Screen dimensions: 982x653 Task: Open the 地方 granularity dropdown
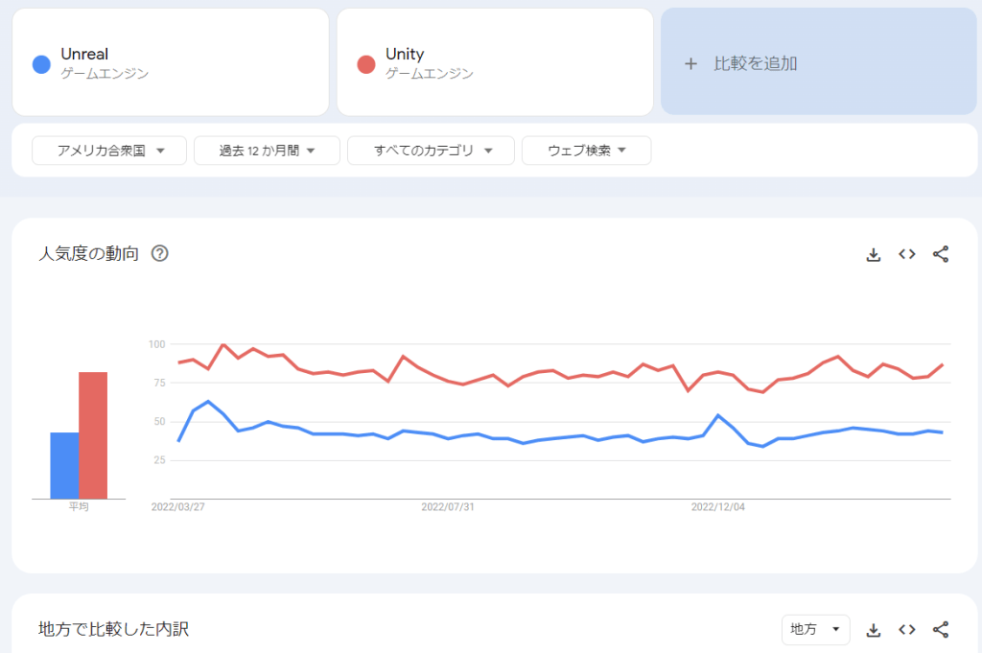[x=815, y=630]
